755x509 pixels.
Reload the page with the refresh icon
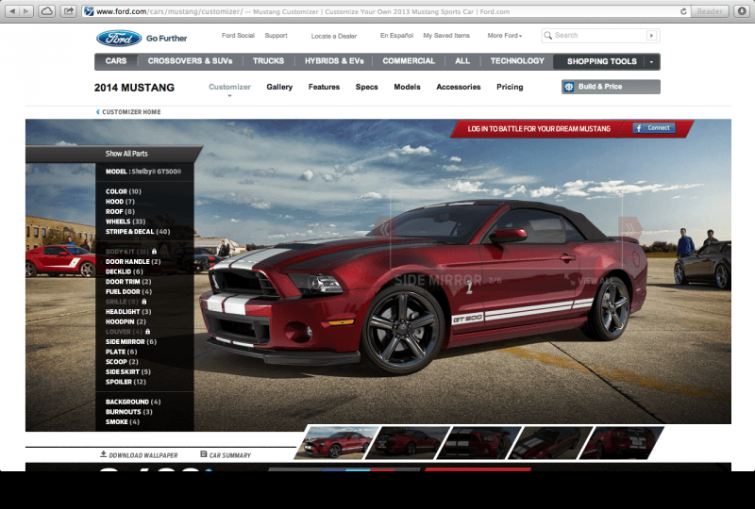click(683, 11)
